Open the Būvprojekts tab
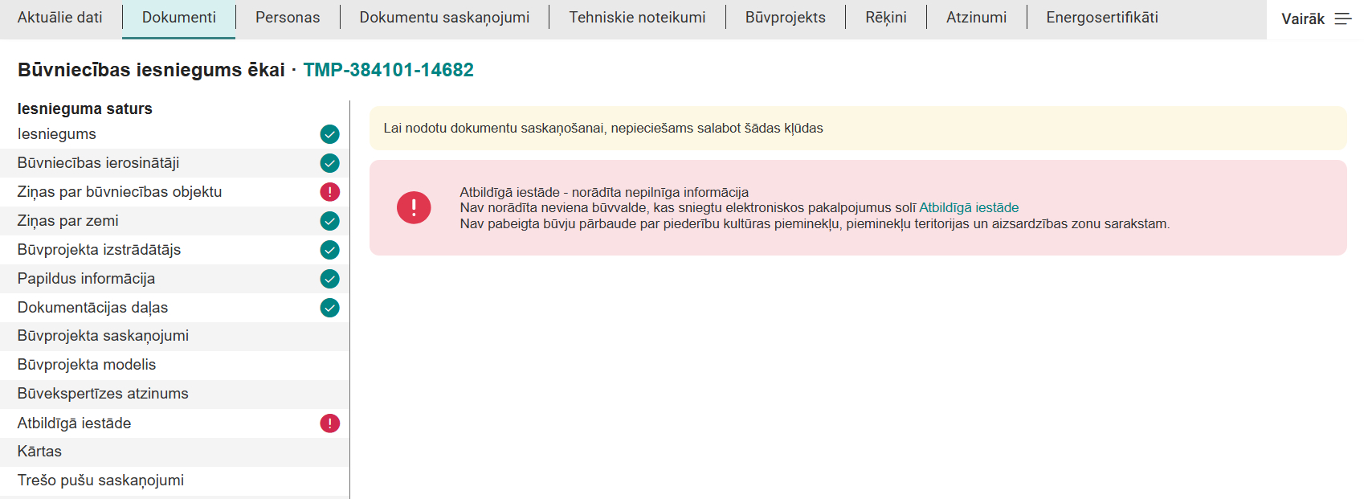1364x499 pixels. [786, 18]
